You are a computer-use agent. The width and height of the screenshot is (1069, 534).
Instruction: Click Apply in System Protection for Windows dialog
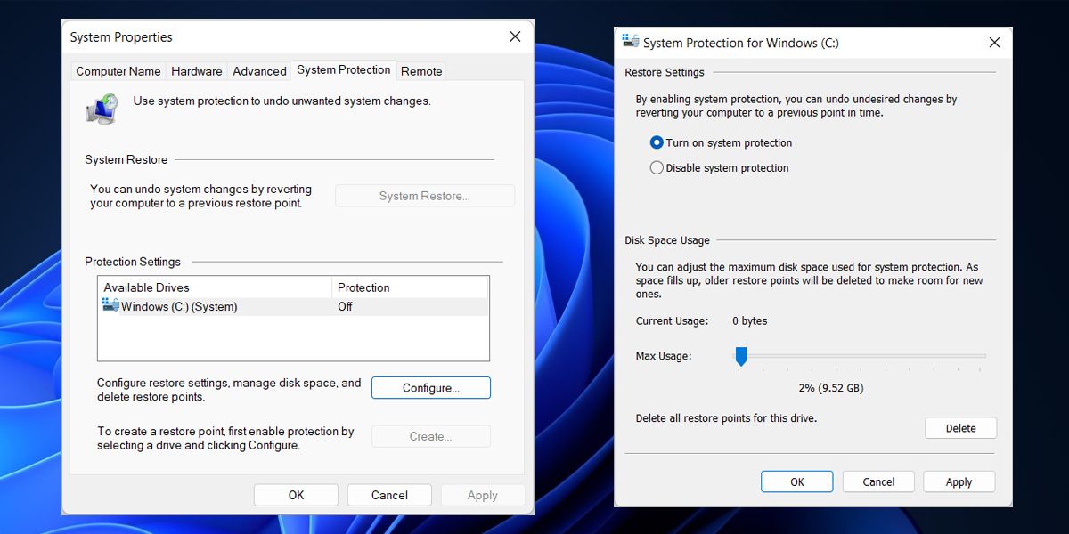959,481
